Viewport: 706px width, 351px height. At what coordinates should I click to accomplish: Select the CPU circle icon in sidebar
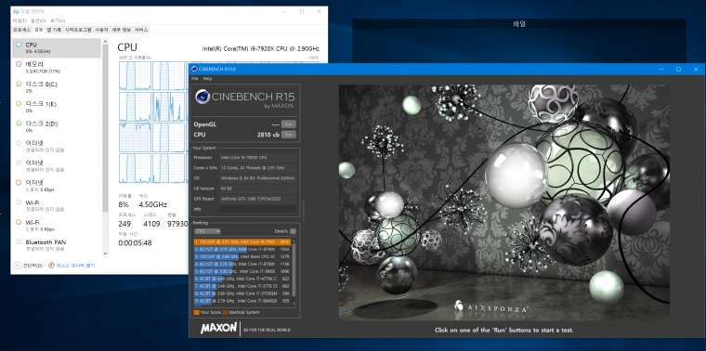coord(18,45)
